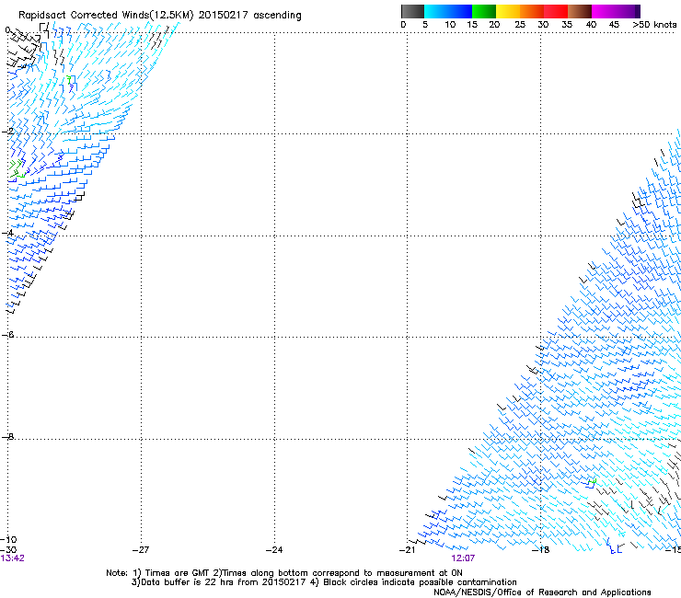
Task: Click the magenta 40-45 knots legend segment
Action: (x=604, y=11)
